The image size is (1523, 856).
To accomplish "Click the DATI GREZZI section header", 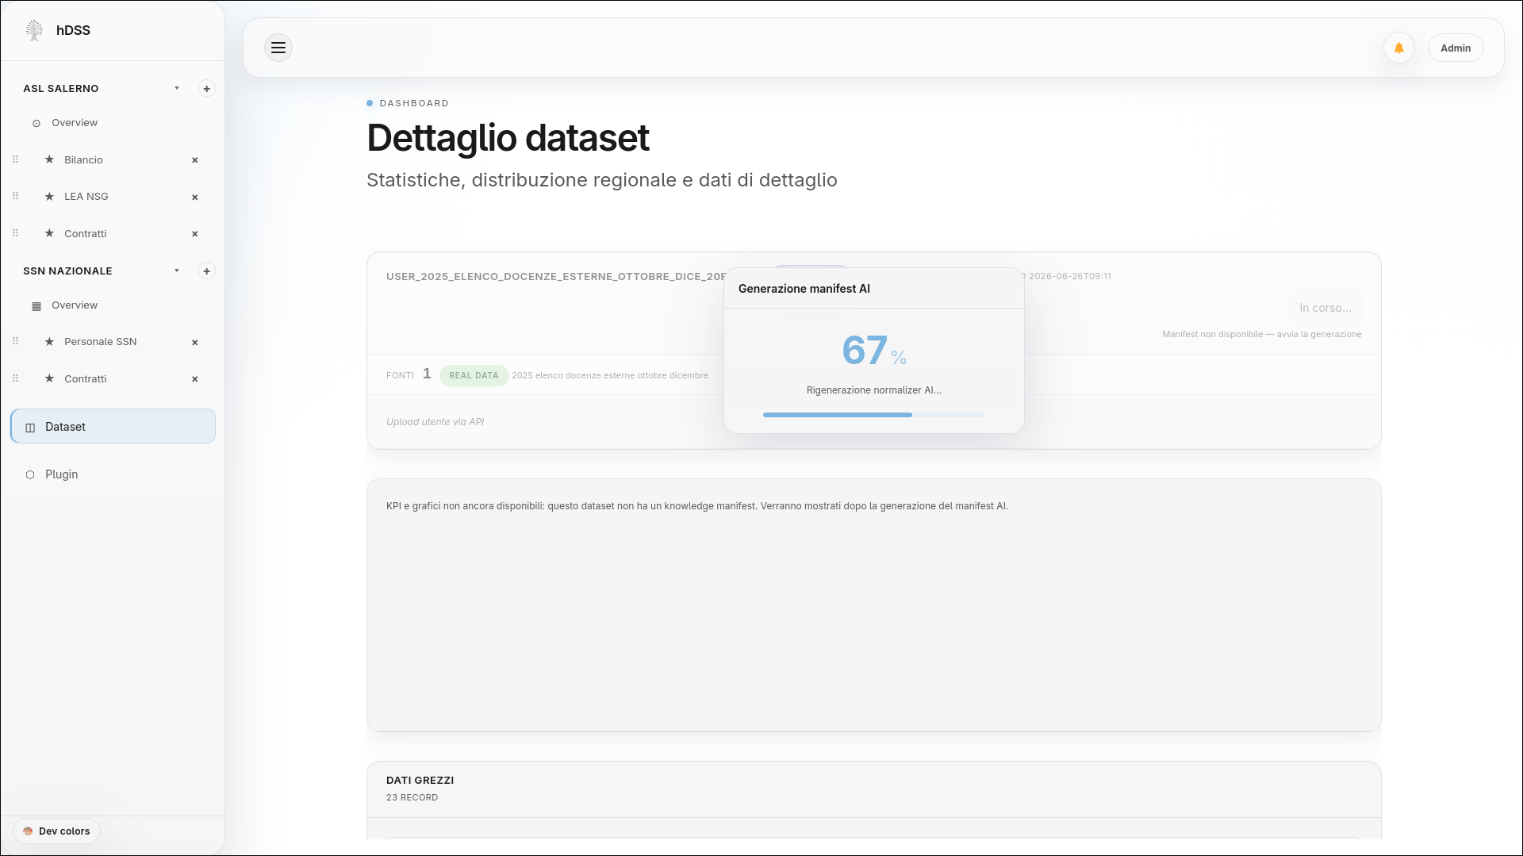I will [x=420, y=781].
